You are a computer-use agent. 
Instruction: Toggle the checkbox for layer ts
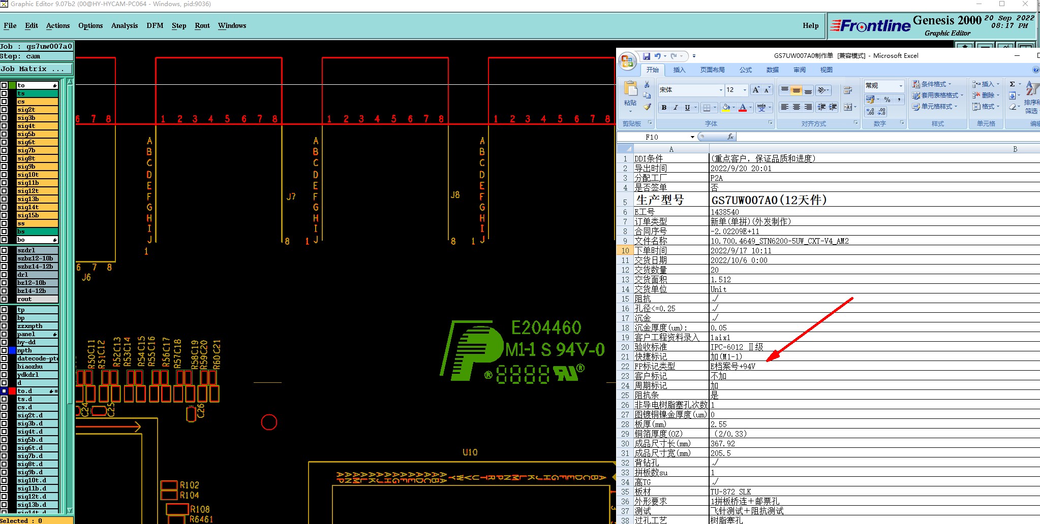tap(4, 93)
